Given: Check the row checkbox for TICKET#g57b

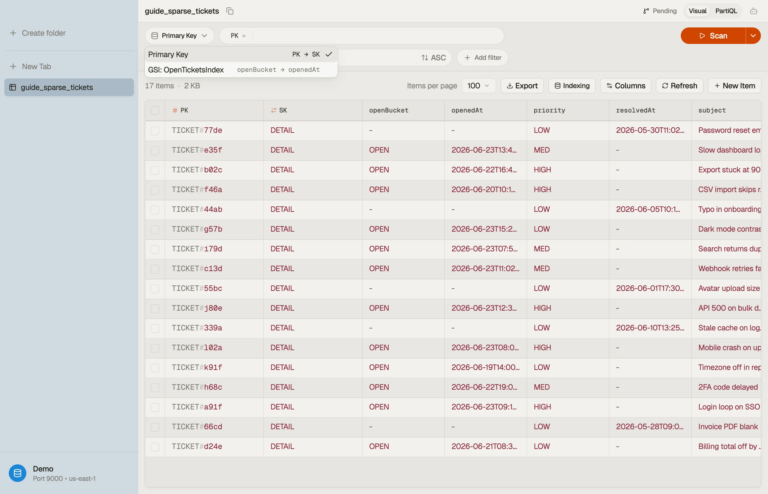Looking at the screenshot, I should [x=155, y=229].
